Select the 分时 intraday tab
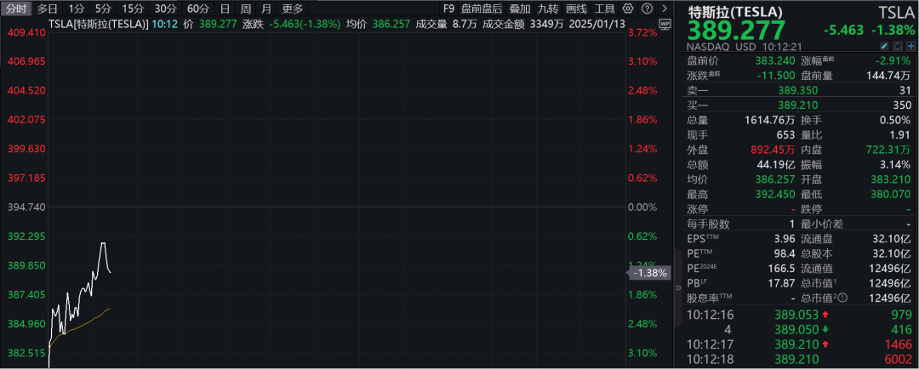 click(x=17, y=9)
